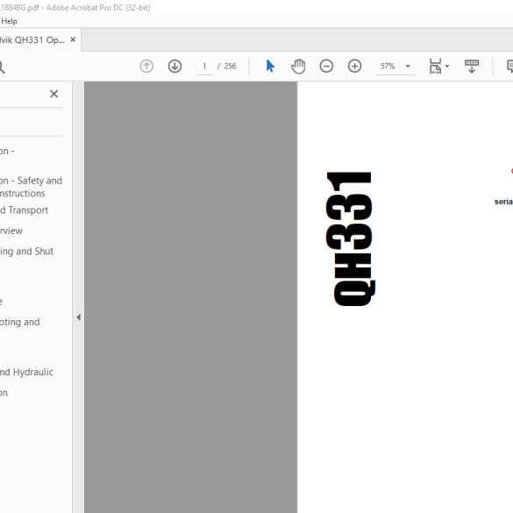Go to next page with down arrow icon
The height and width of the screenshot is (513, 513).
pyautogui.click(x=175, y=67)
